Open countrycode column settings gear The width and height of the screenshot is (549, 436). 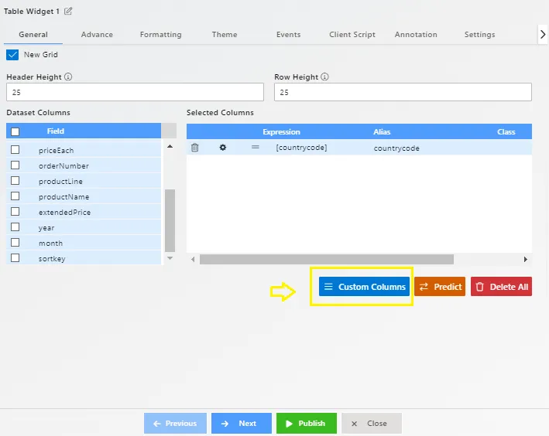tap(223, 148)
